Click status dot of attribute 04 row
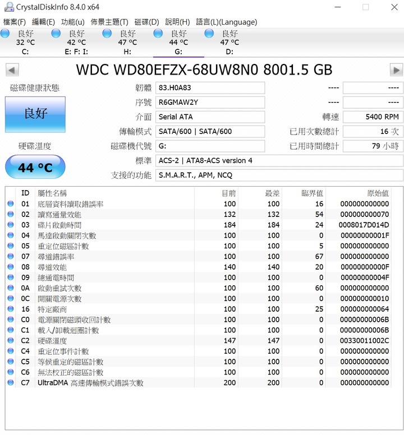The width and height of the screenshot is (404, 435). tap(11, 235)
